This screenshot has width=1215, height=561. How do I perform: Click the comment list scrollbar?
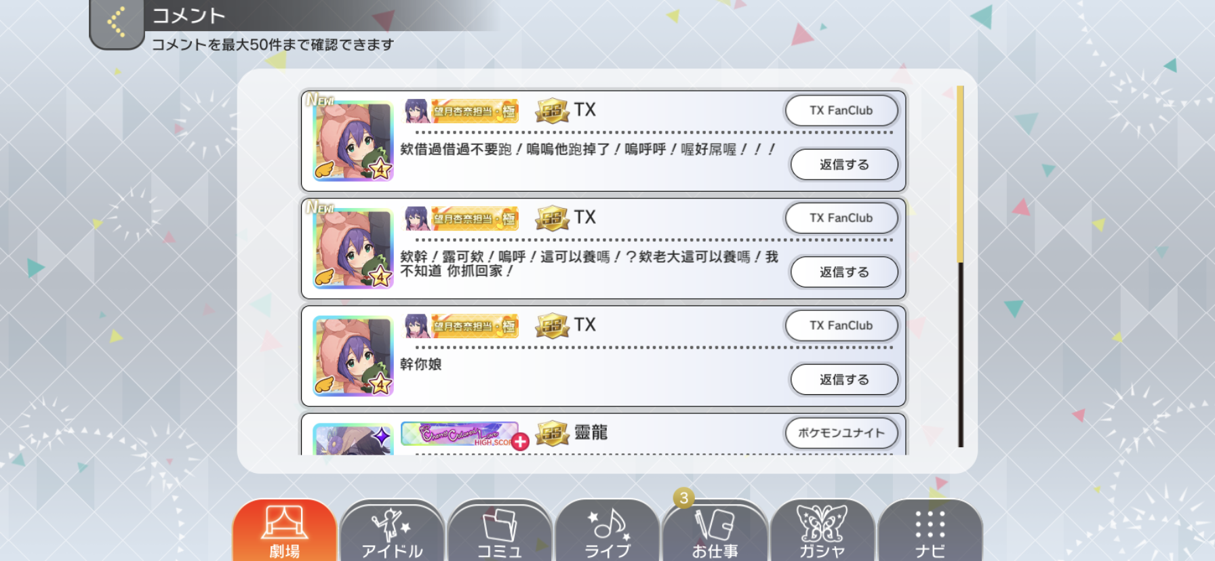click(x=960, y=266)
